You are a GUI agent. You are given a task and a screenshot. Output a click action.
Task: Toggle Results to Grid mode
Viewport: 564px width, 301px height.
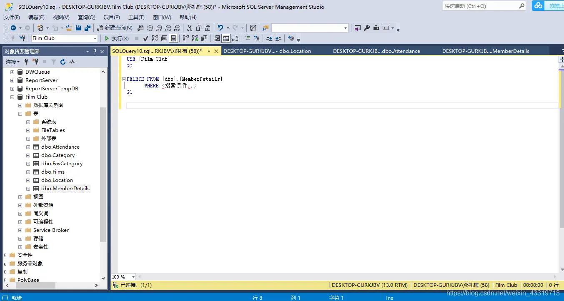click(x=226, y=38)
